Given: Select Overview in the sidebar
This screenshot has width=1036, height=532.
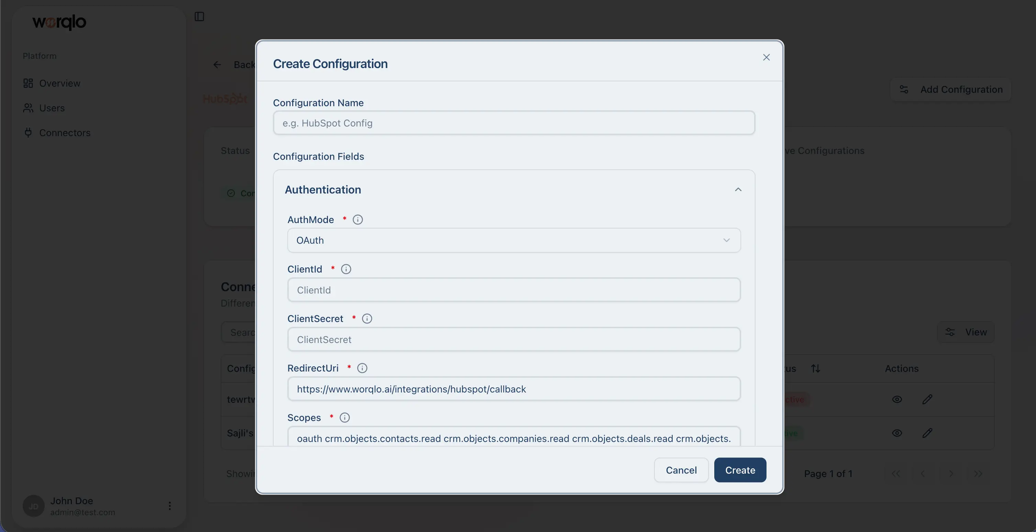Looking at the screenshot, I should pyautogui.click(x=59, y=83).
